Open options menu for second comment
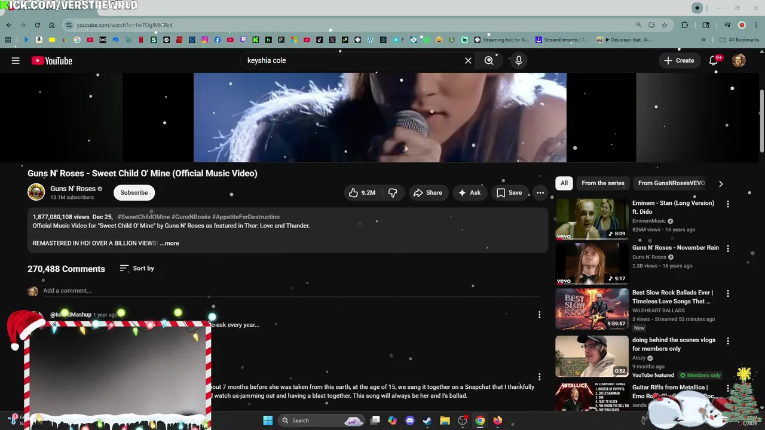Viewport: 765px width, 430px height. (539, 377)
